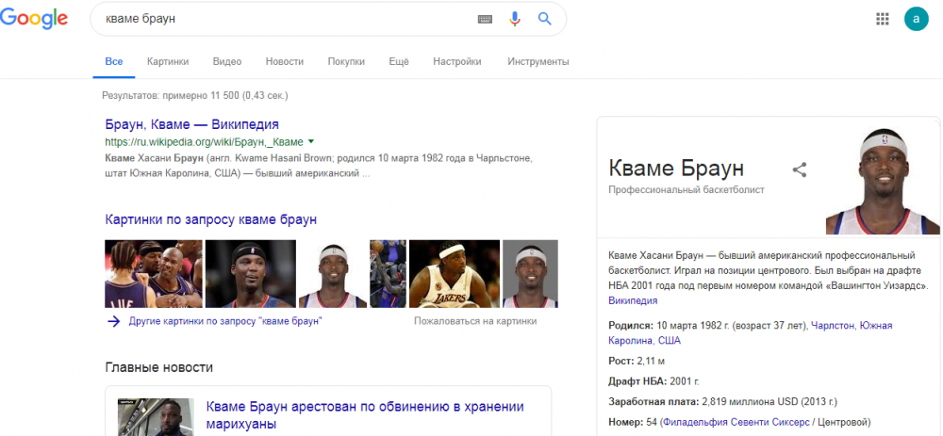This screenshot has width=943, height=436.
Task: Share the Кваме Браун knowledge panel
Action: (x=800, y=170)
